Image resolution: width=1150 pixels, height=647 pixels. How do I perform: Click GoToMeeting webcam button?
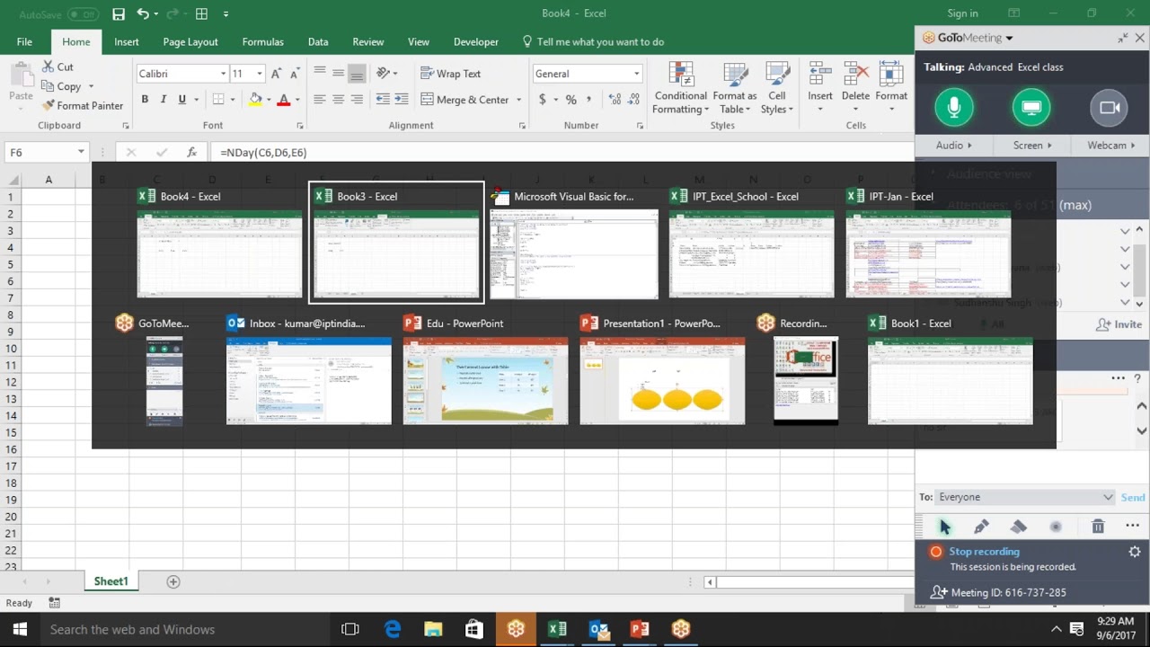coord(1109,108)
